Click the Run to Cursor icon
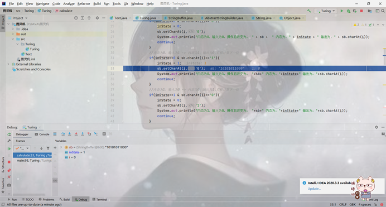The image size is (386, 207). 96,134
